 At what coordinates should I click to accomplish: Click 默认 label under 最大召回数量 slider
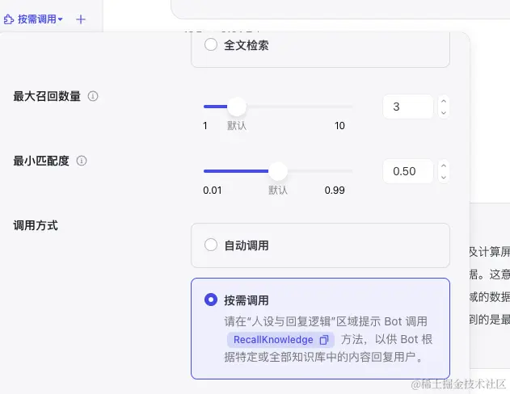[x=237, y=126]
